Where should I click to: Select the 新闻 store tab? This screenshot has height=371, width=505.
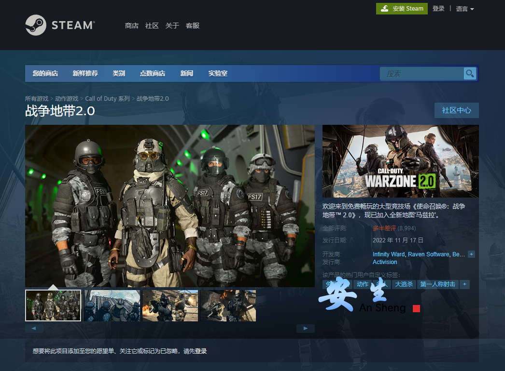[186, 74]
